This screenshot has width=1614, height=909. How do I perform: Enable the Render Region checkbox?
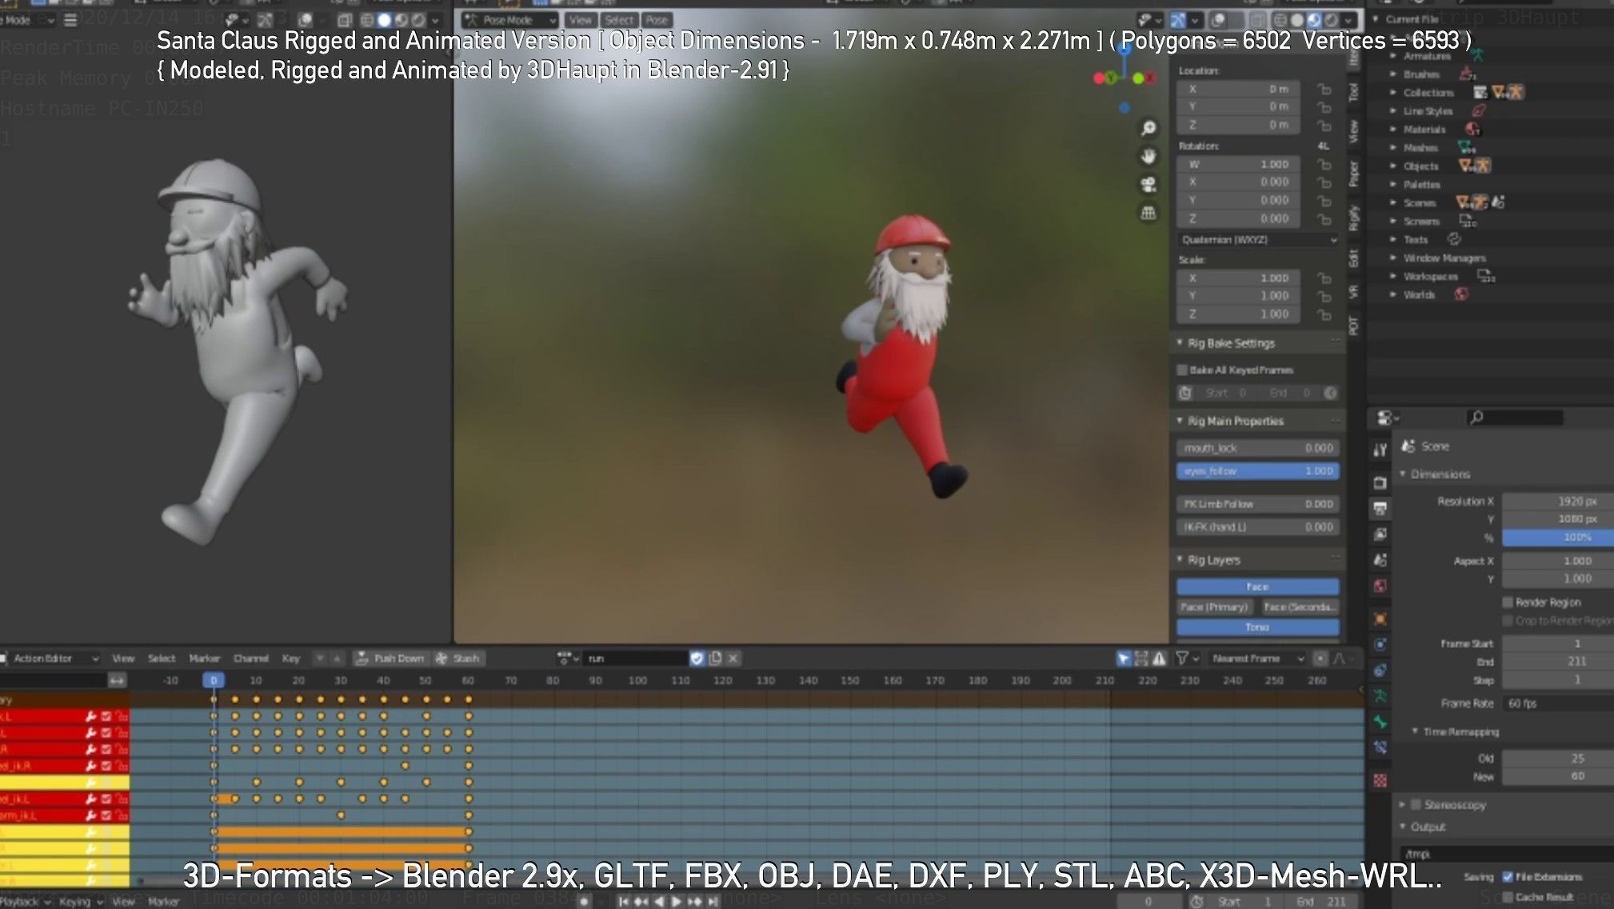pyautogui.click(x=1508, y=602)
